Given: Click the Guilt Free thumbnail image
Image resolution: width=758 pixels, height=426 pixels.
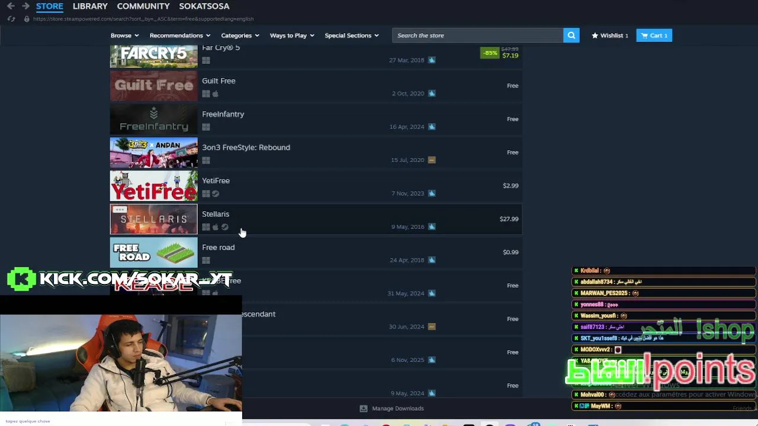Looking at the screenshot, I should pos(153,86).
